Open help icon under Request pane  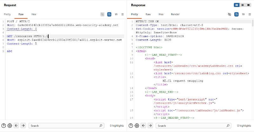tap(3, 126)
